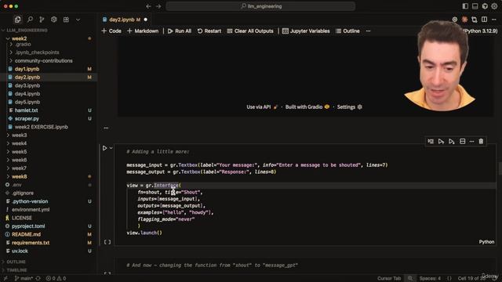Run All notebook cells

[180, 31]
